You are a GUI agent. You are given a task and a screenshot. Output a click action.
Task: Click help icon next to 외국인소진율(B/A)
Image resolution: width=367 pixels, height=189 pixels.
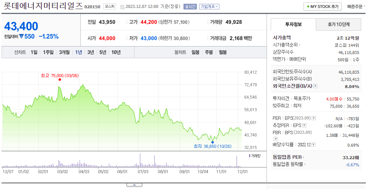315,86
